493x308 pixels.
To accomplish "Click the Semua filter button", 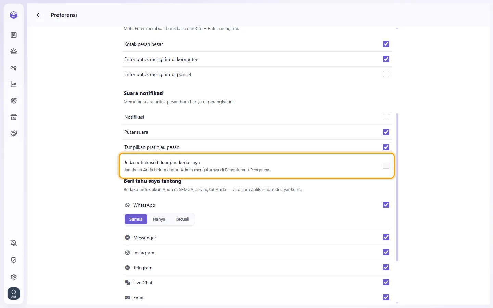I will pos(136,219).
